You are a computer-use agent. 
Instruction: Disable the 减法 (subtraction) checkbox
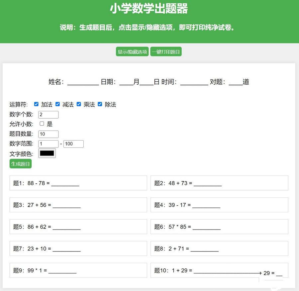[57, 104]
